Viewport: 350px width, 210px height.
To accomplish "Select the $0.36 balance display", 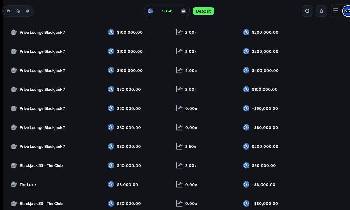I will 167,11.
